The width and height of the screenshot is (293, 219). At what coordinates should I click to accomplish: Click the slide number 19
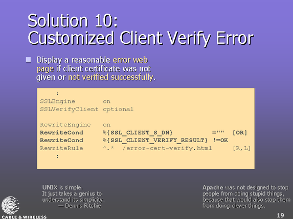click(x=280, y=215)
